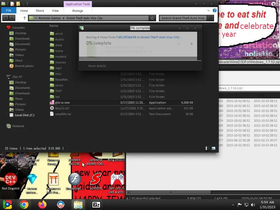Click the move progress bar

pyautogui.click(x=138, y=59)
